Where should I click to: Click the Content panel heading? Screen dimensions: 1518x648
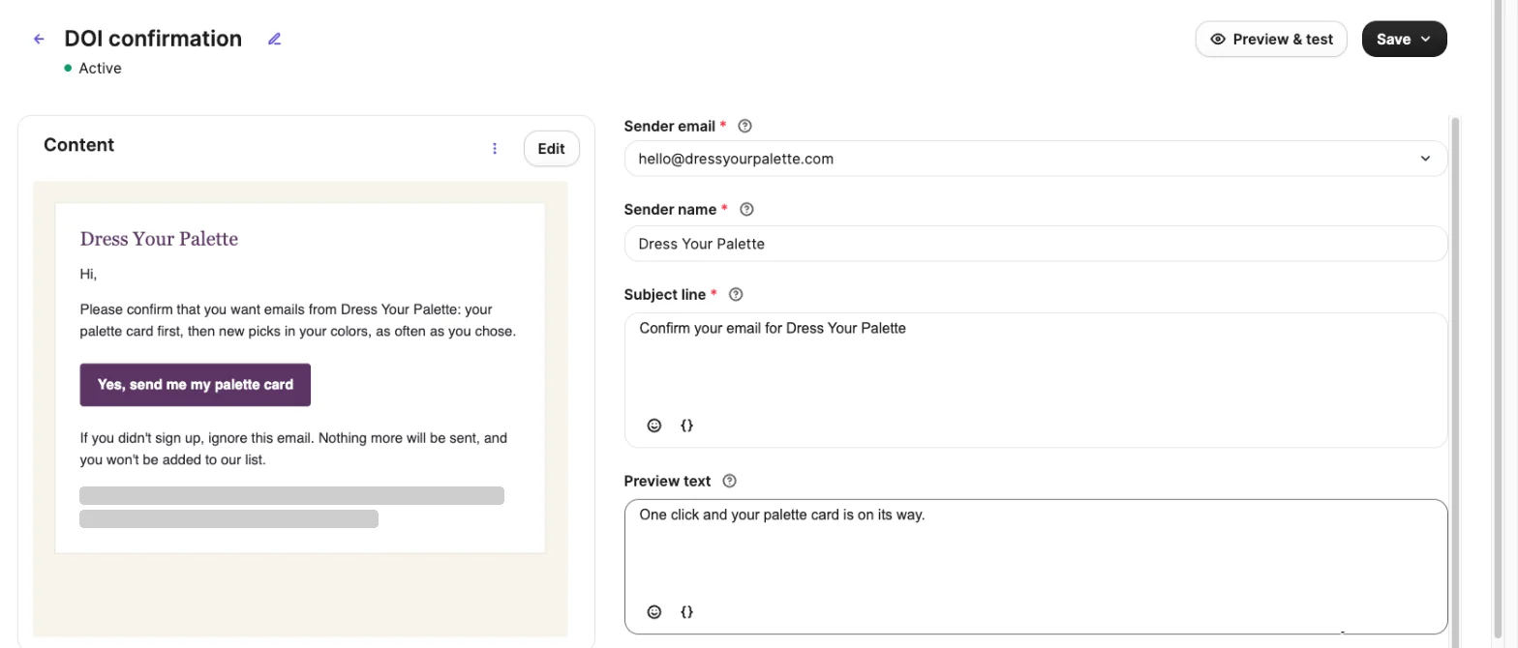79,145
